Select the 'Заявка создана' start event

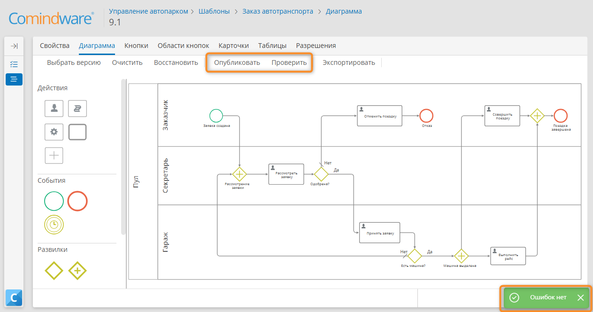tap(216, 116)
